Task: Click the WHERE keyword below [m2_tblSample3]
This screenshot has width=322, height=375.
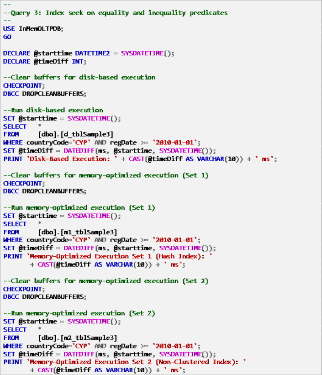Action: tap(13, 346)
